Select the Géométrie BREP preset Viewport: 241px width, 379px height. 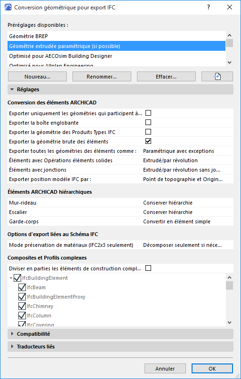116,36
